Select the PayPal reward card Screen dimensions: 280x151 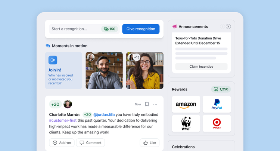pos(217,105)
